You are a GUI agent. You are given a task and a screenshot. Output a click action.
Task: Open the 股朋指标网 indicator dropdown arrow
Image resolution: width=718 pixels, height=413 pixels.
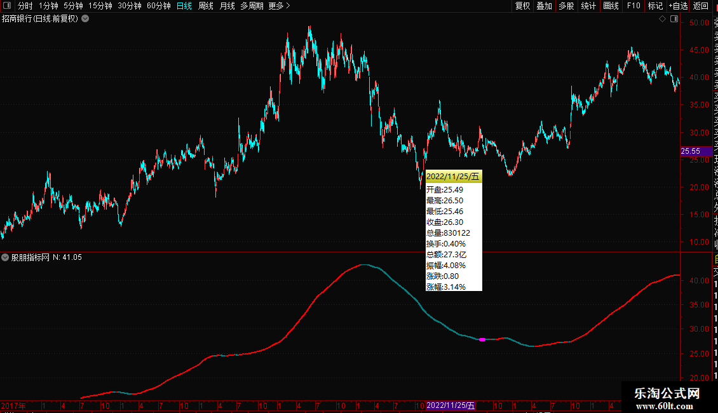click(x=6, y=257)
